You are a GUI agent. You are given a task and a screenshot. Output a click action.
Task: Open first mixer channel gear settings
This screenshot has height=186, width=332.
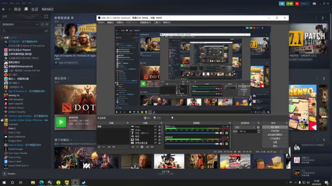pos(227,133)
